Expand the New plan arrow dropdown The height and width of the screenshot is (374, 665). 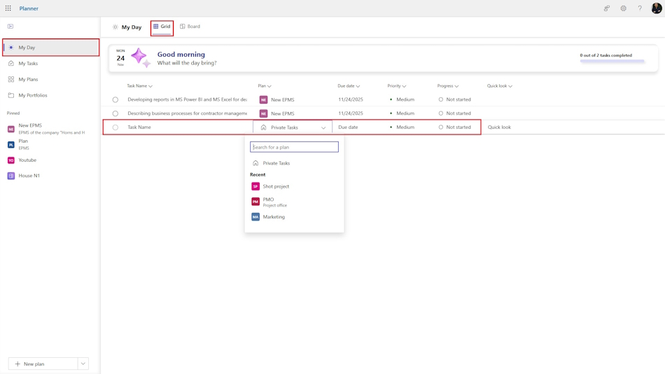[83, 363]
